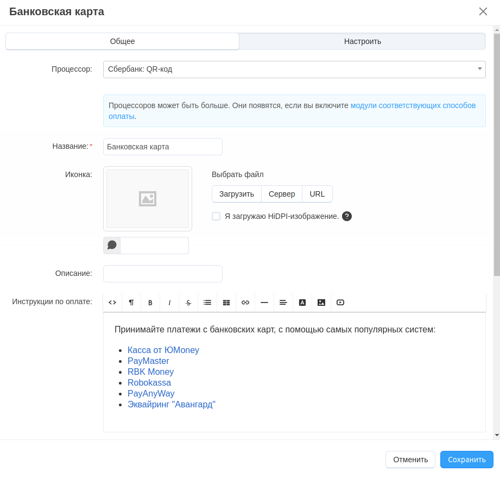Insert a horizontal line in editor

pyautogui.click(x=264, y=303)
